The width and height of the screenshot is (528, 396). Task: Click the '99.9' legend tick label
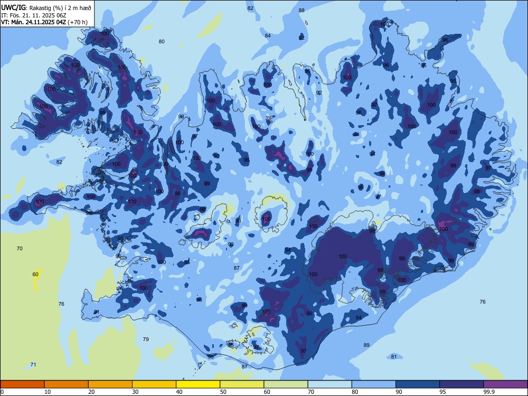[x=488, y=392]
